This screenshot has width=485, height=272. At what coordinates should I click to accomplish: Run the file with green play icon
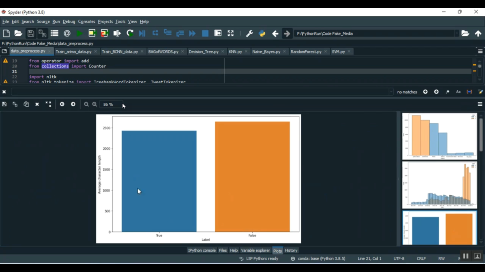point(79,34)
